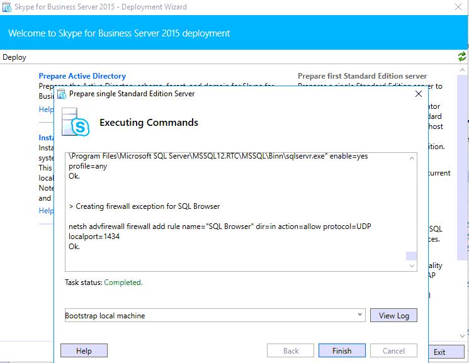Click the Welcome to Skype for Business banner text
Viewport: 469px width, 363px height.
(119, 33)
